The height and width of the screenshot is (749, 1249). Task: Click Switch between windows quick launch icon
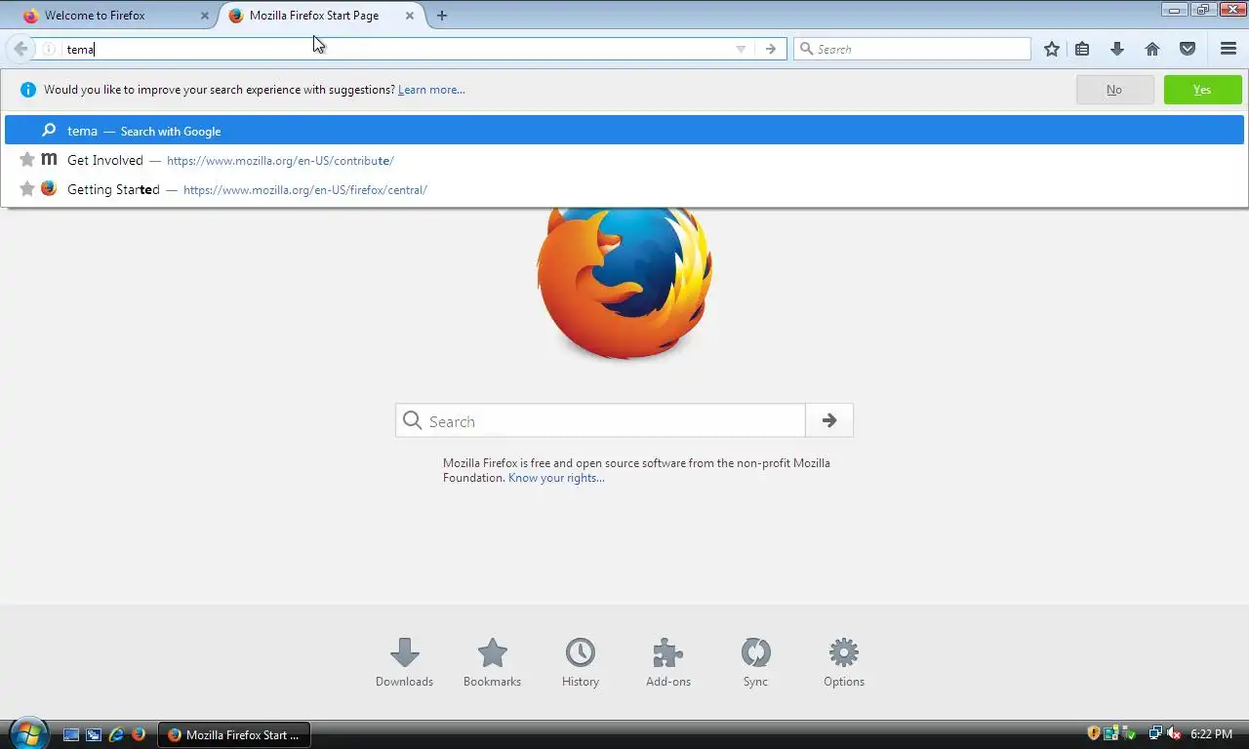[94, 734]
